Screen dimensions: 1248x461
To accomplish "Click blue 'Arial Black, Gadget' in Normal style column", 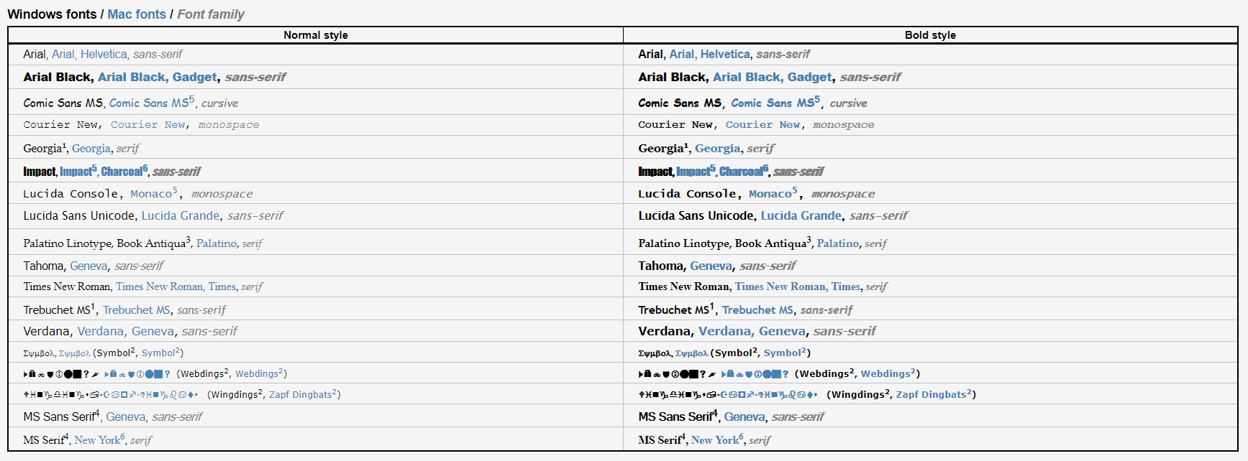I will (x=158, y=77).
